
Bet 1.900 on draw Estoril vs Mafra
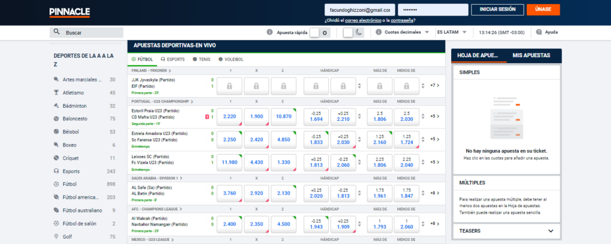(257, 117)
